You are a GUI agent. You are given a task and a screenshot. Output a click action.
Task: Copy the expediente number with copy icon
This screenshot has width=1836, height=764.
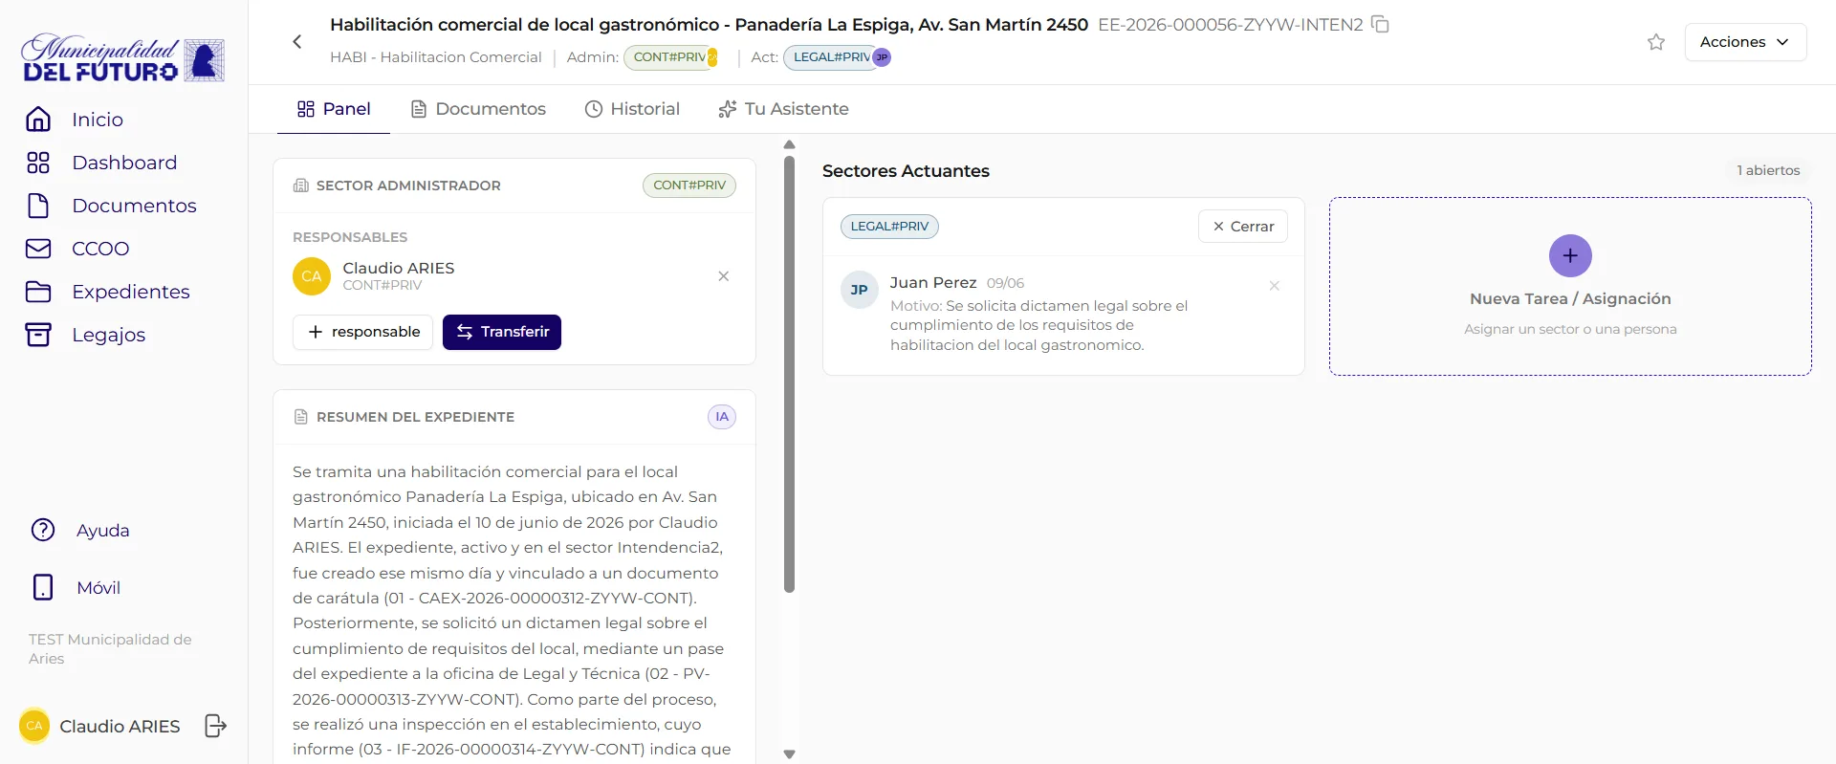coord(1380,24)
